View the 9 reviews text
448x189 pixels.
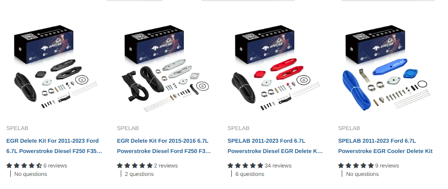[x=387, y=166]
